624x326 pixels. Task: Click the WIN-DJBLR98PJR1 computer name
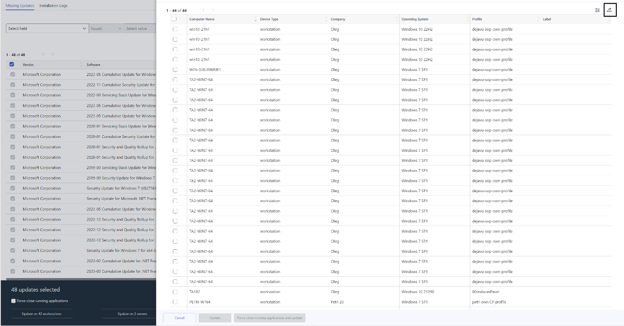[x=205, y=70]
